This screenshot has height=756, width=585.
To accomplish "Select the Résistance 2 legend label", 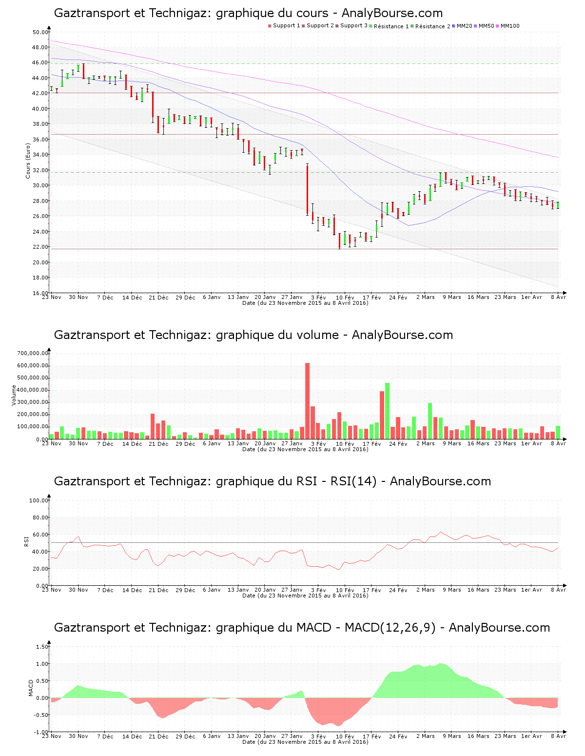I will click(x=433, y=26).
